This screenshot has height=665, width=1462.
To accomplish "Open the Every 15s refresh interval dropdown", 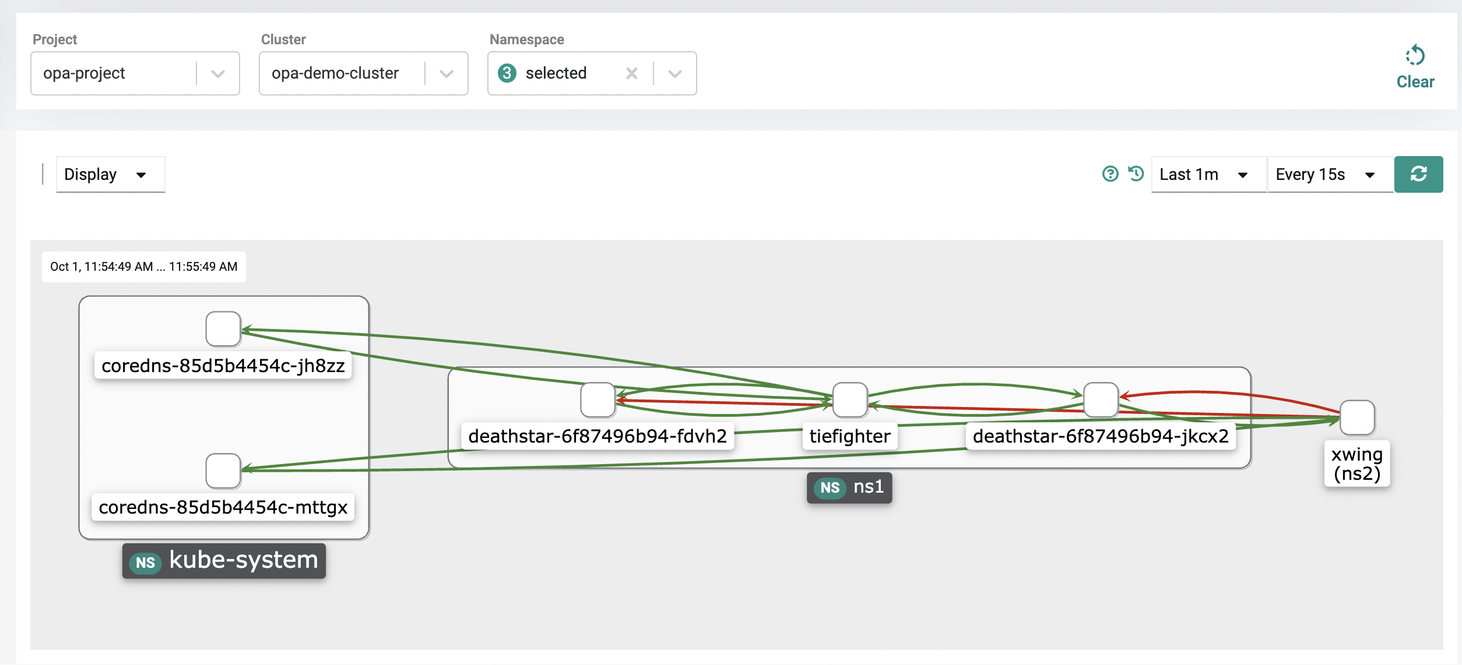I will click(x=1331, y=174).
